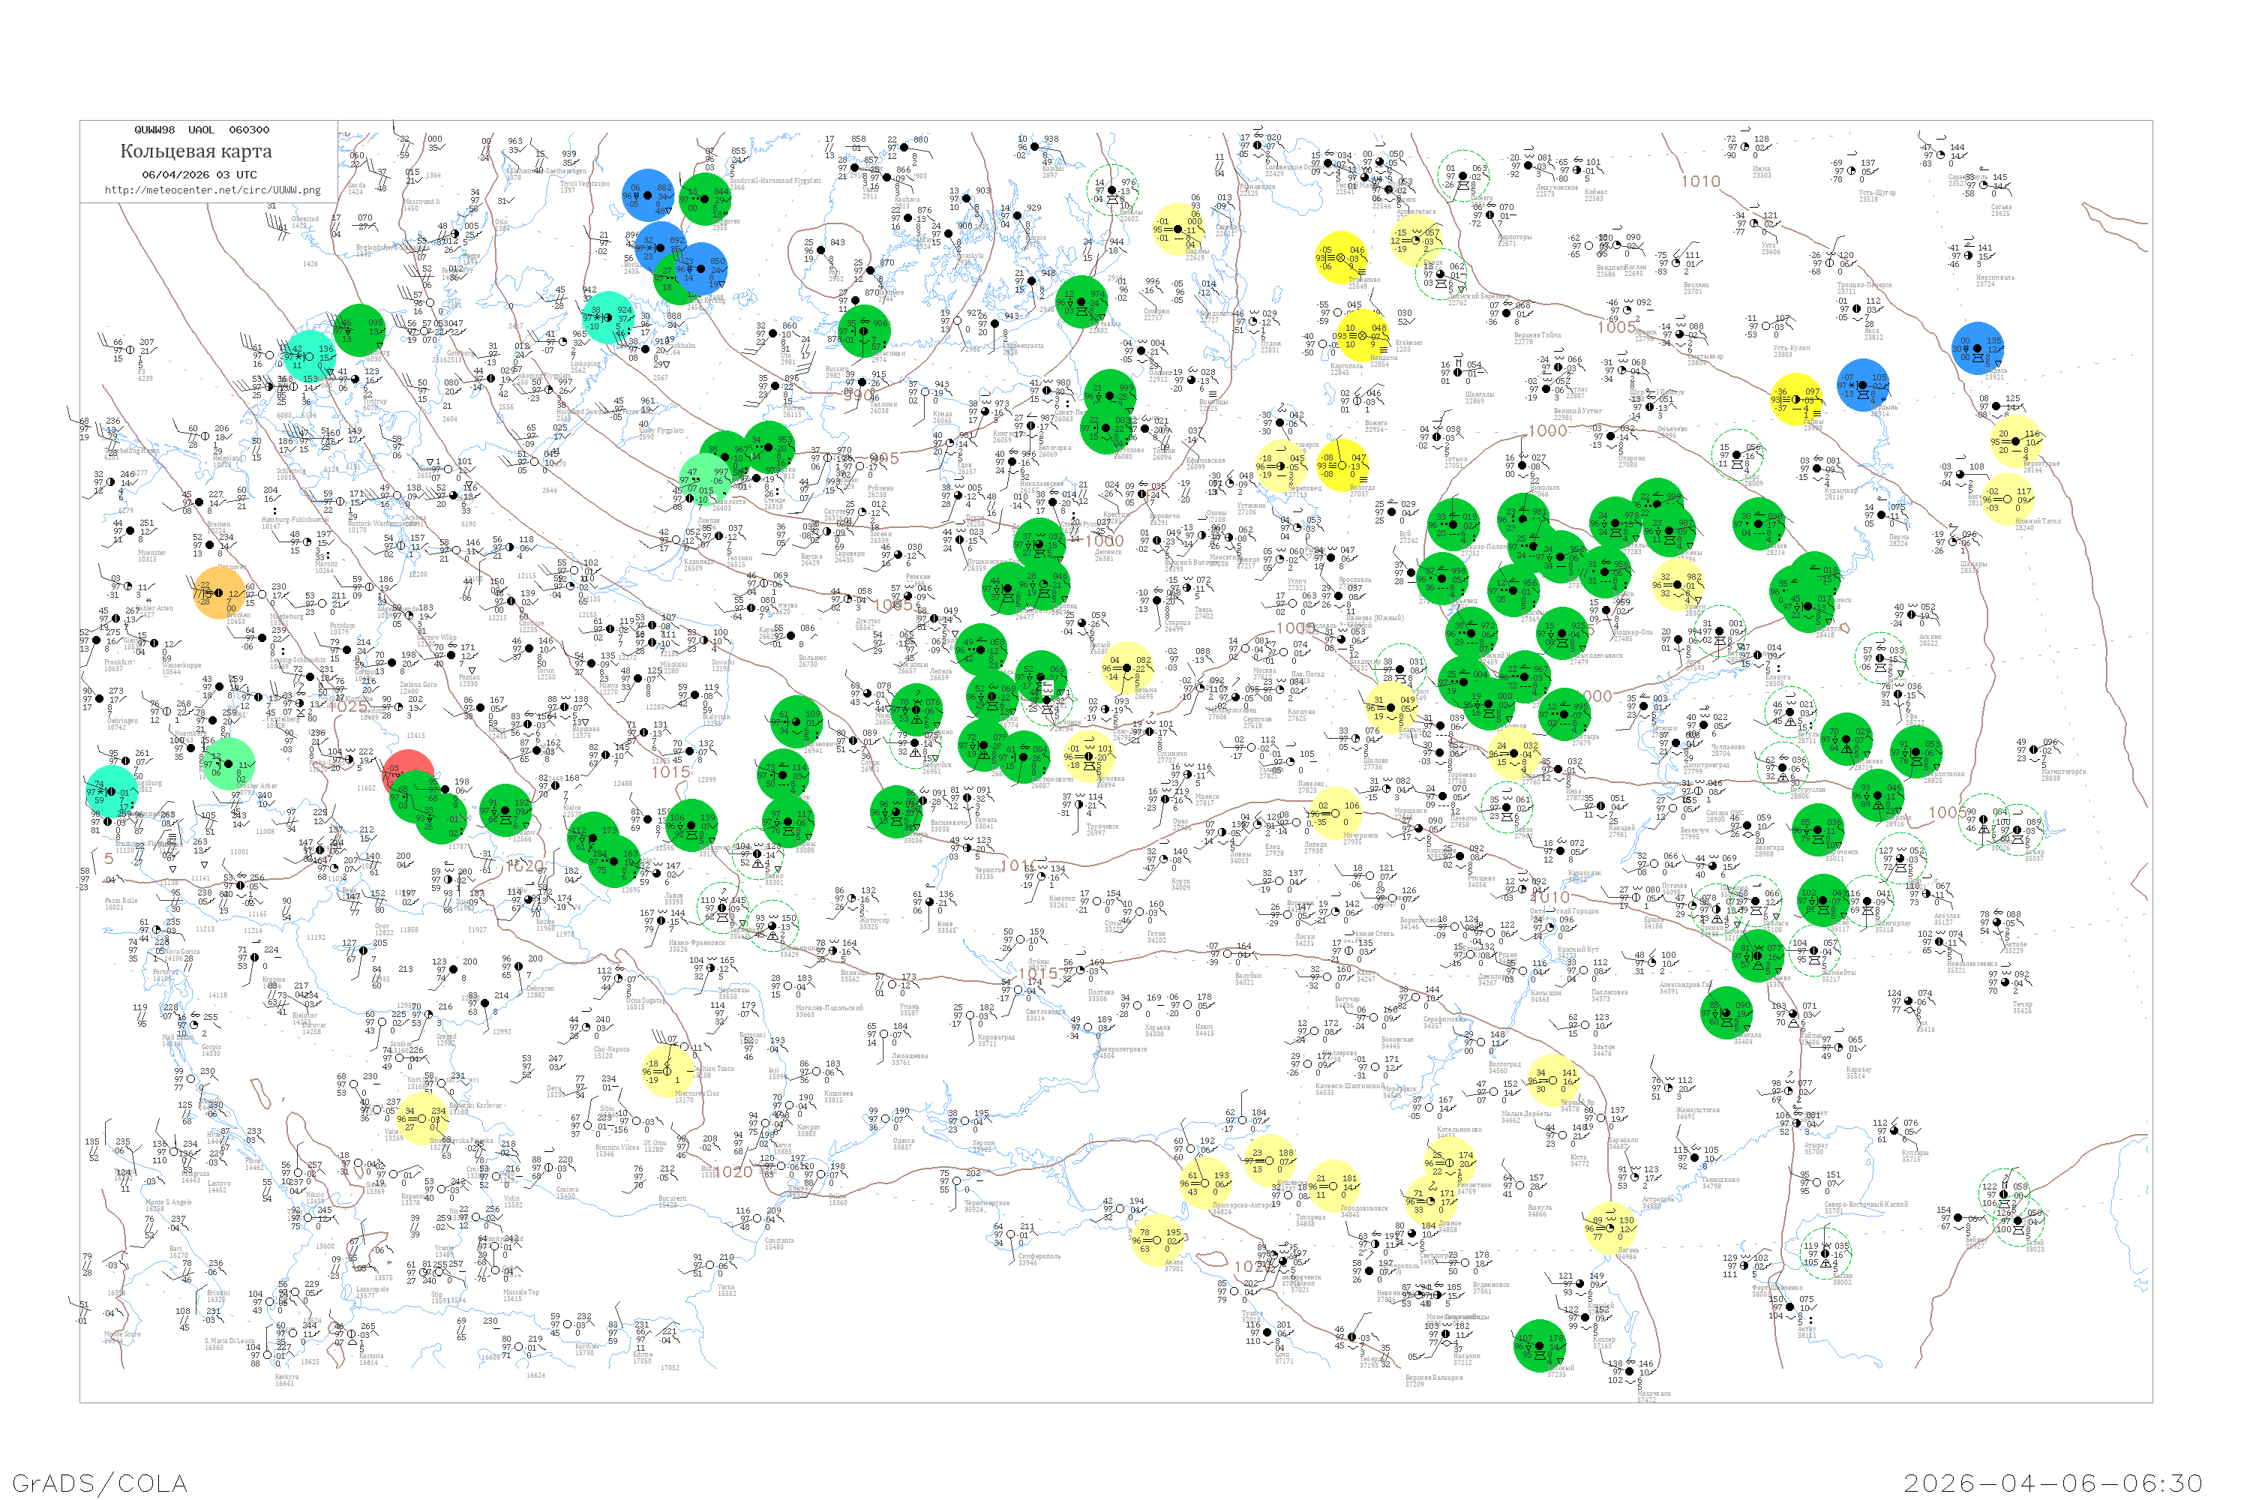
Task: Click the bright yellow circle with value 046
Action: 1341,258
